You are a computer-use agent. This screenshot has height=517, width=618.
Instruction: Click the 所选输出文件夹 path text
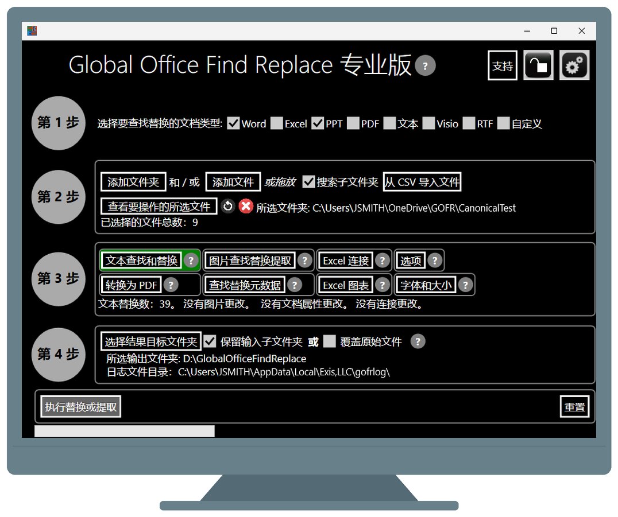pyautogui.click(x=206, y=359)
